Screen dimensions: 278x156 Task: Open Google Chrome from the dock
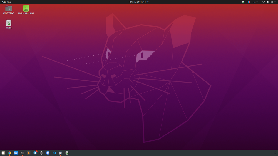(x=9, y=153)
